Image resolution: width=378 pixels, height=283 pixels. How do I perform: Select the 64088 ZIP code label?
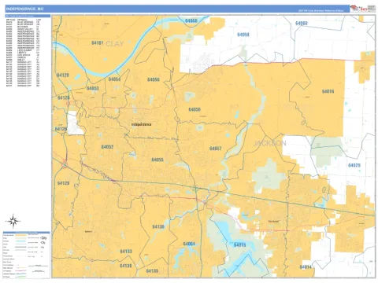(302, 24)
